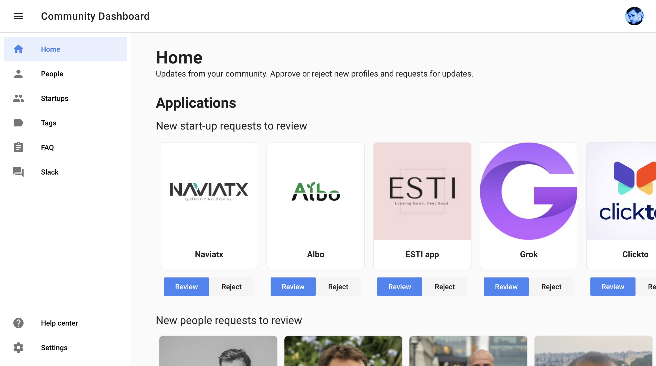Go to People in the sidebar
The image size is (656, 366).
66,74
